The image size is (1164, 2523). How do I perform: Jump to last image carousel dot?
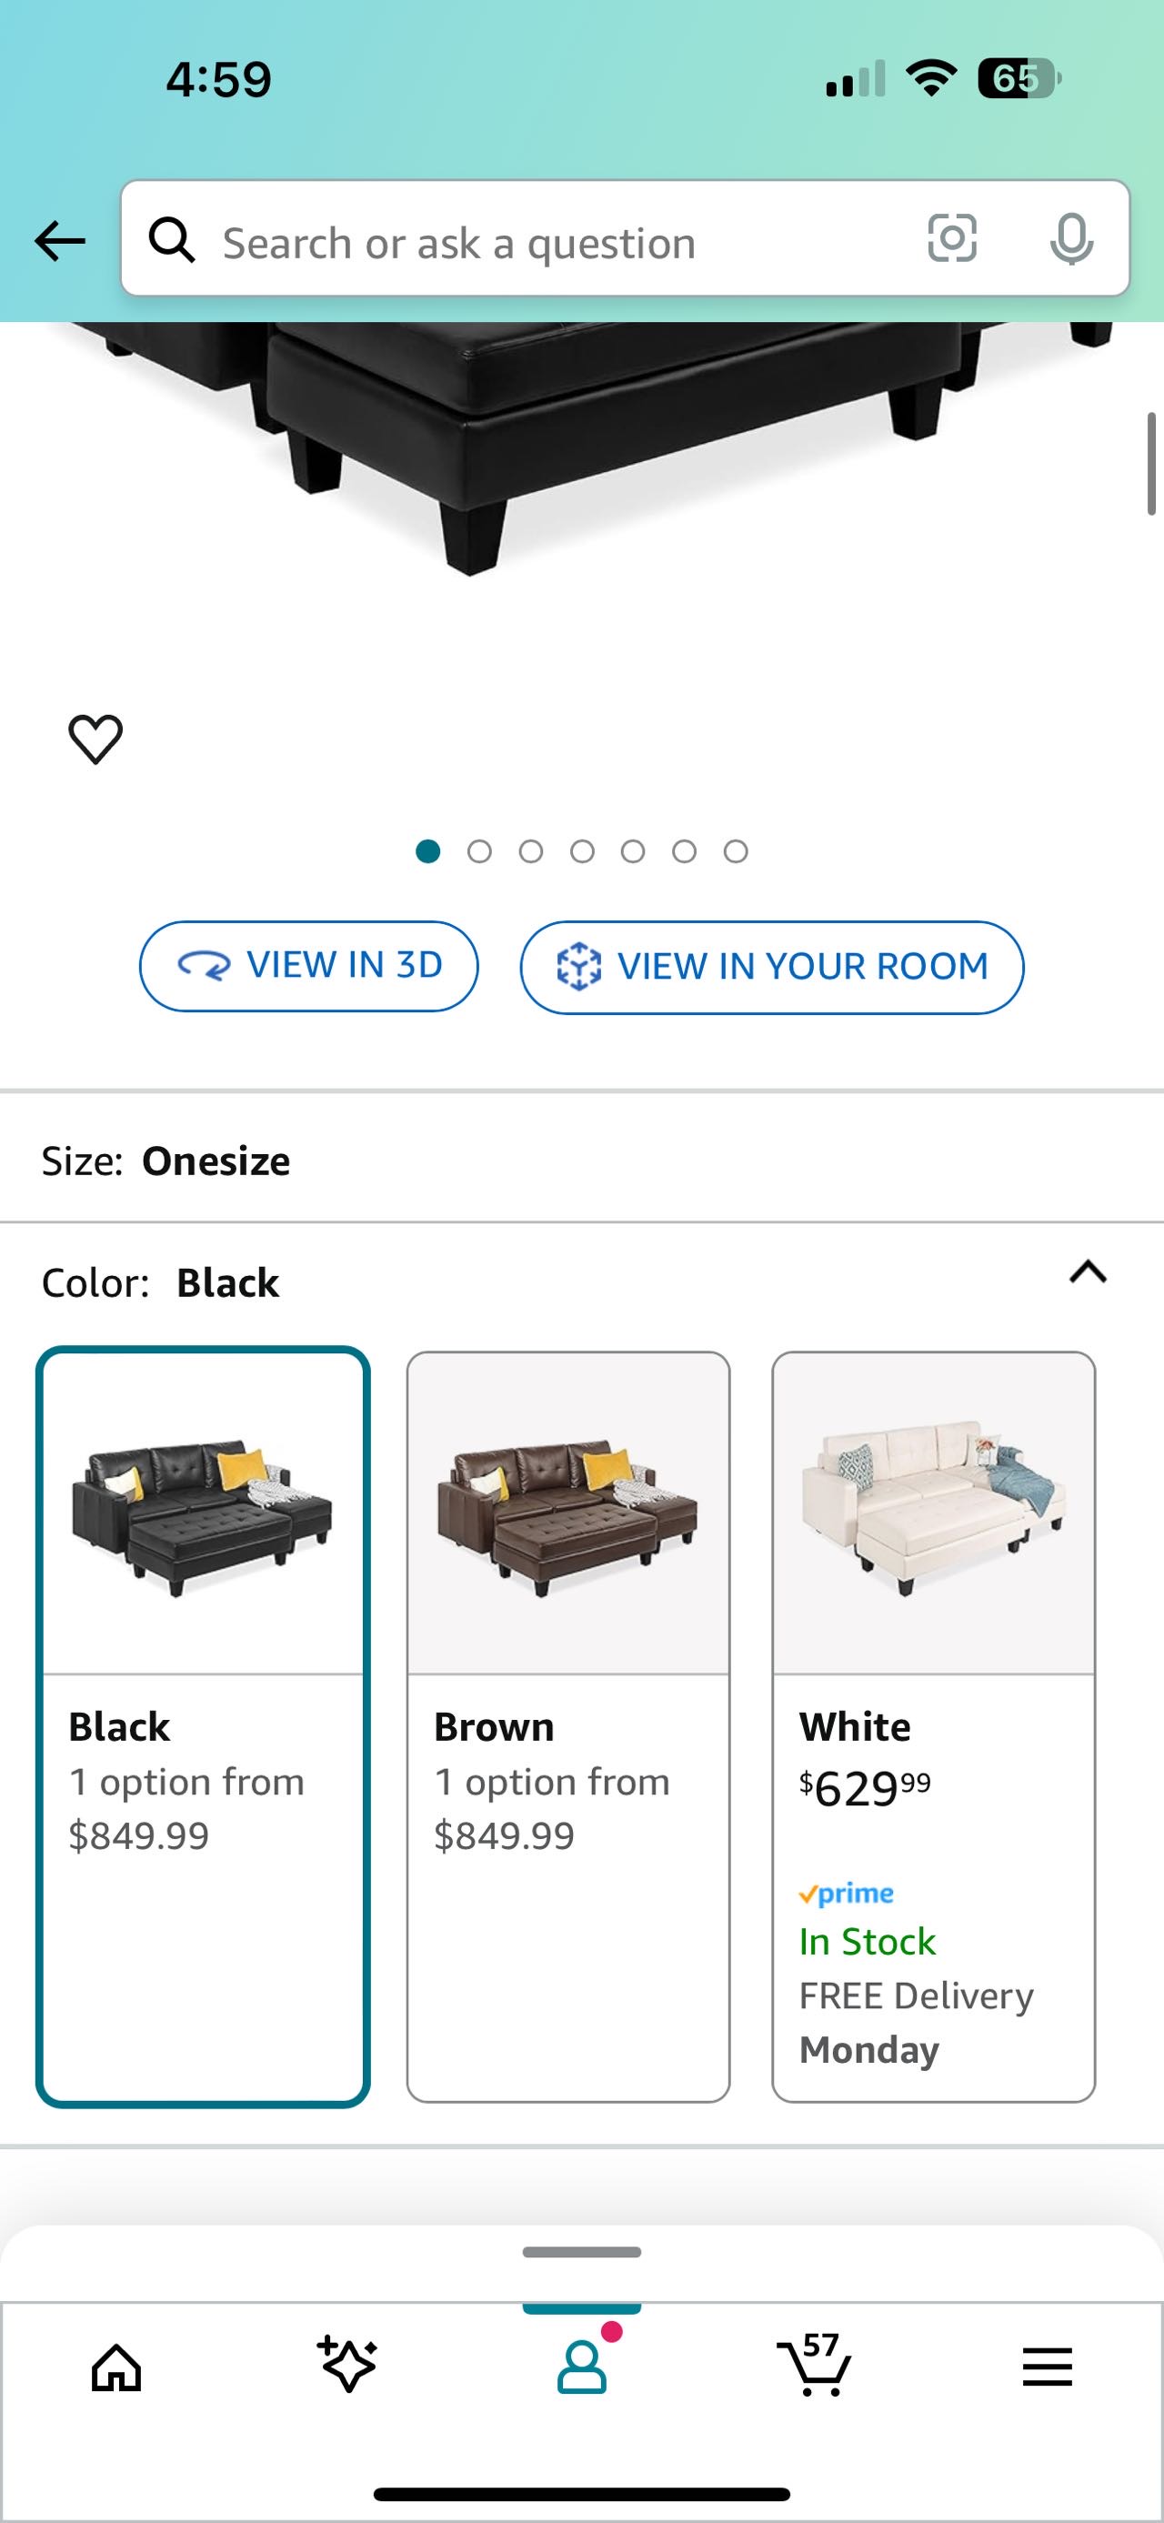coord(737,852)
